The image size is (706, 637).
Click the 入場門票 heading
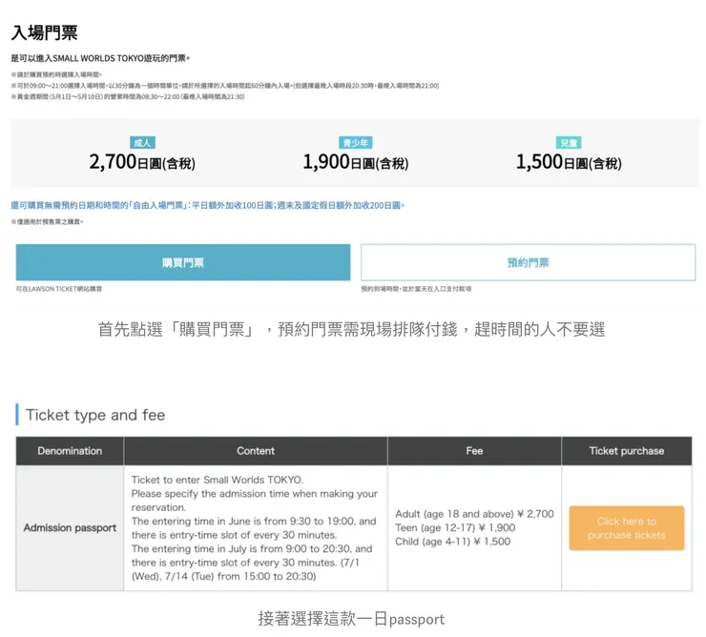click(x=44, y=32)
